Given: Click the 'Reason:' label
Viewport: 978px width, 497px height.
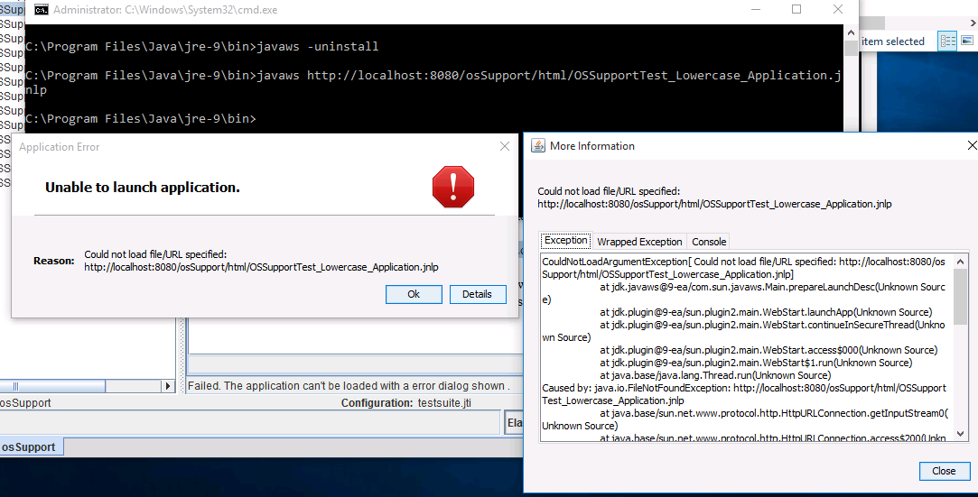Looking at the screenshot, I should (x=53, y=261).
